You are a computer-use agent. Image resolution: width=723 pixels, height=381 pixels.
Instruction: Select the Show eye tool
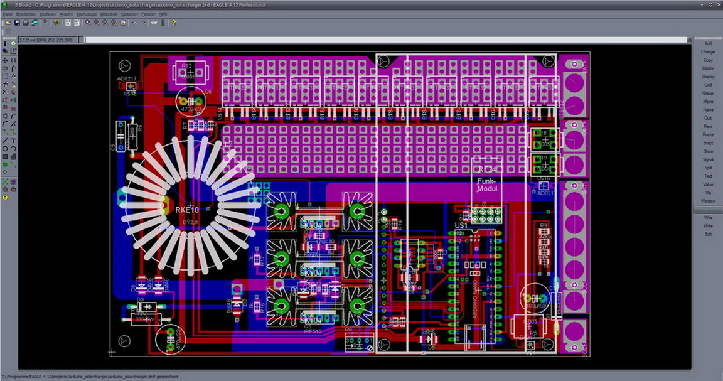pyautogui.click(x=13, y=43)
